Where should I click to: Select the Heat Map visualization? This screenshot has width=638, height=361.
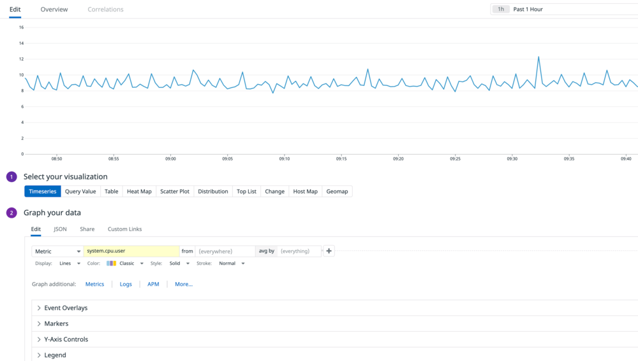139,191
